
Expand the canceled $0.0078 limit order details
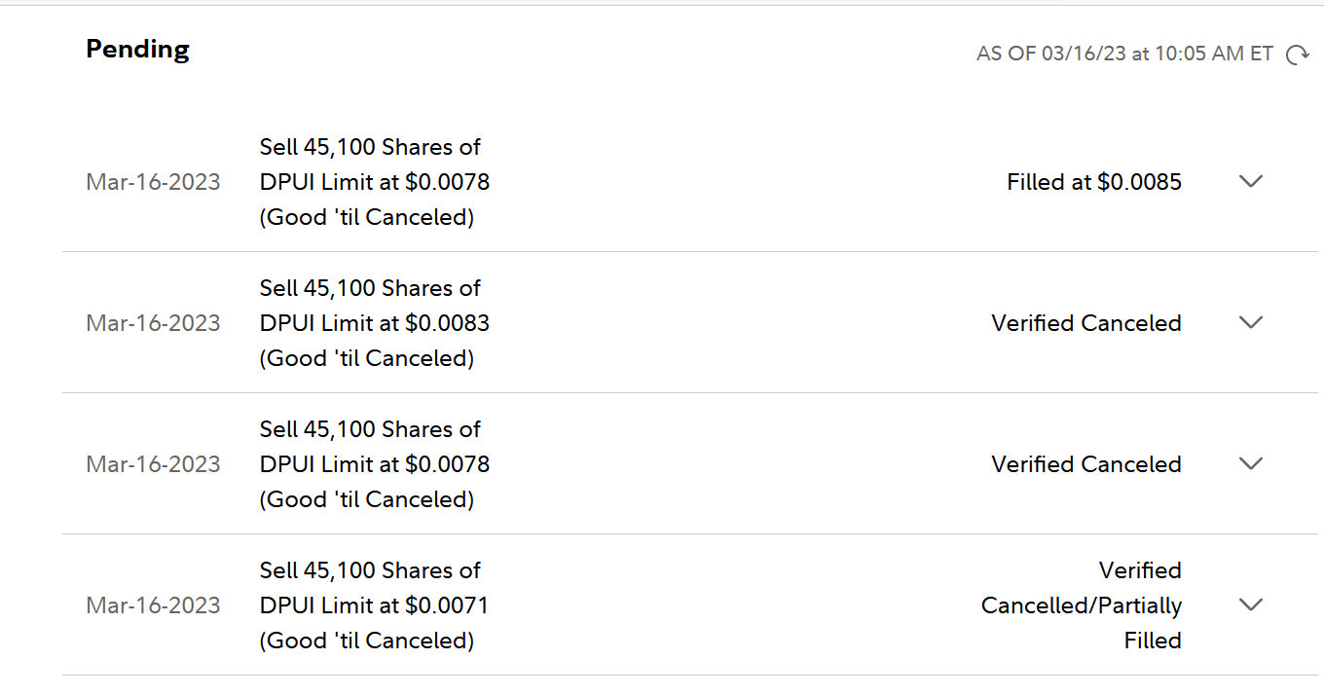tap(1250, 464)
